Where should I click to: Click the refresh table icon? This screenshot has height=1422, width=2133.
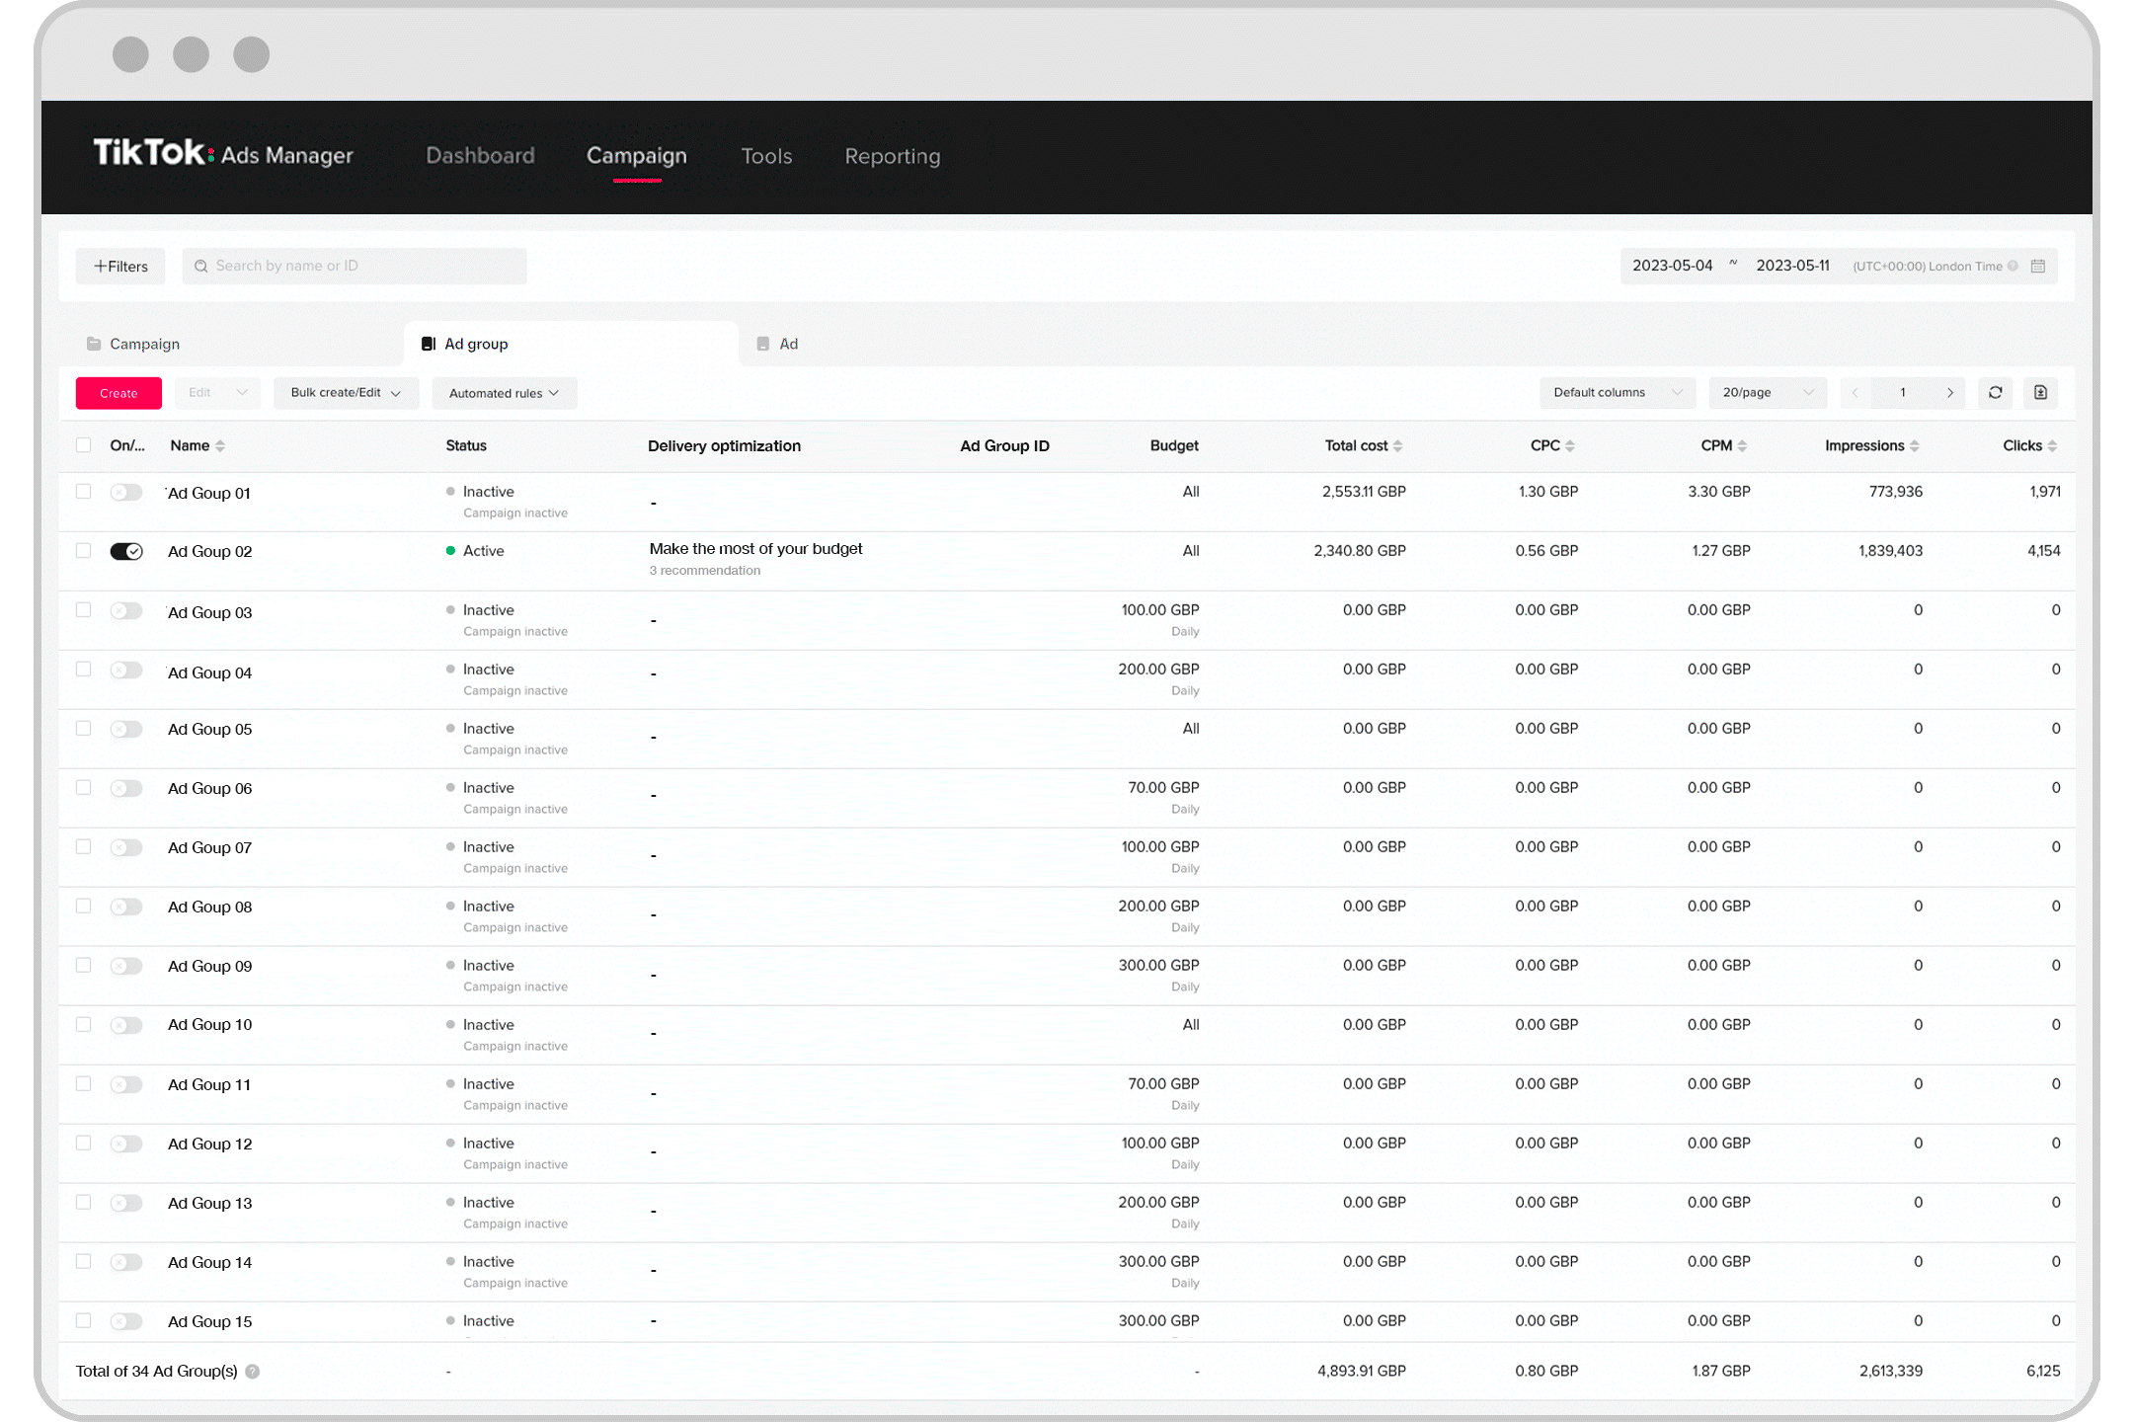pos(1995,393)
